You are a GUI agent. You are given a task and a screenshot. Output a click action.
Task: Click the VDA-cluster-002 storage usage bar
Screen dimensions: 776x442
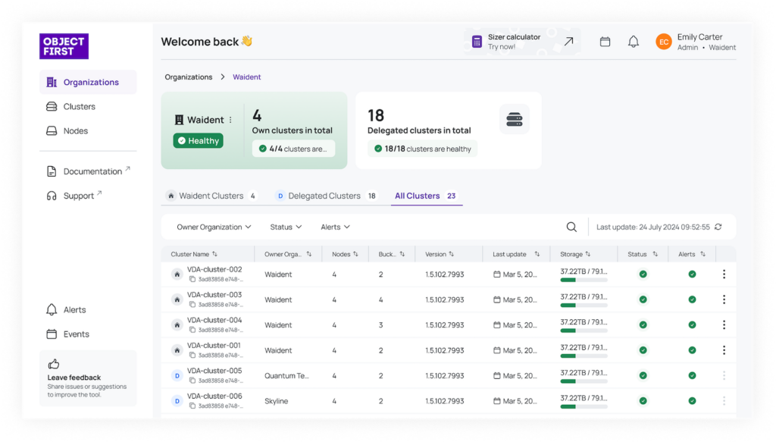pyautogui.click(x=584, y=281)
